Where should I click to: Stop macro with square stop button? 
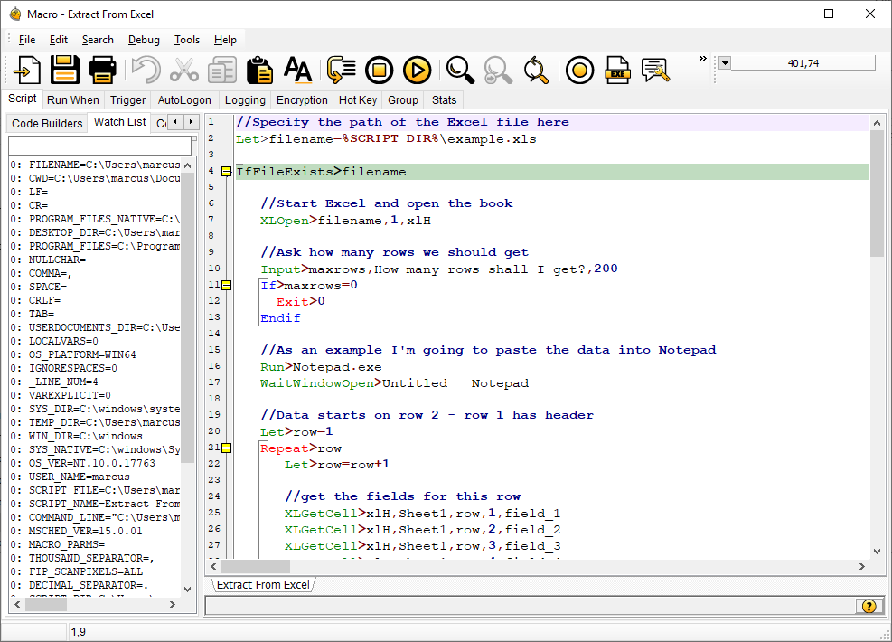coord(380,70)
